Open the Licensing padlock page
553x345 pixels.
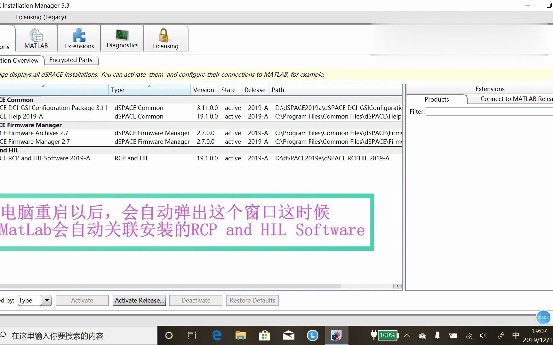coord(165,38)
